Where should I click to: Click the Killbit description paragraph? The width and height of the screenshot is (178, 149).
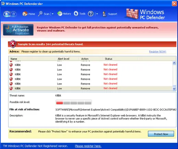coord(111,119)
